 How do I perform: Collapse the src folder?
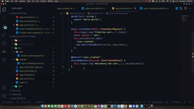pos(20,48)
